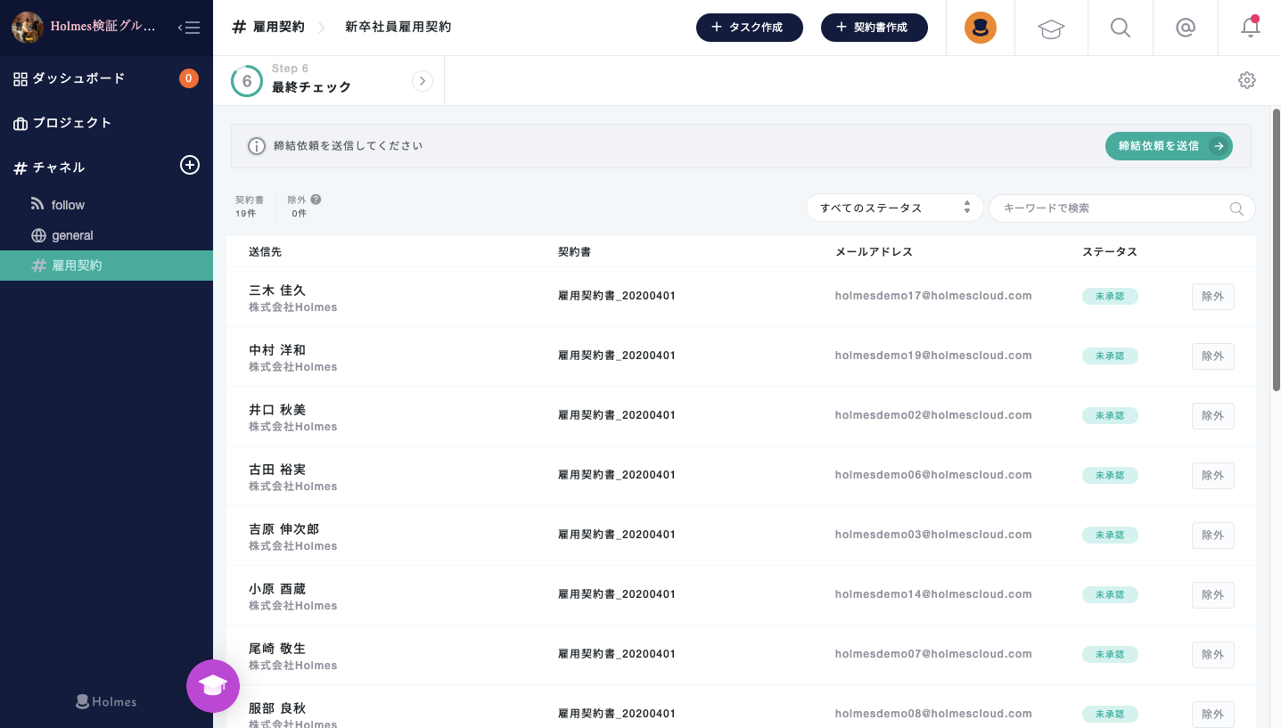The height and width of the screenshot is (728, 1281).
Task: Select the follow channel
Action: coord(68,205)
